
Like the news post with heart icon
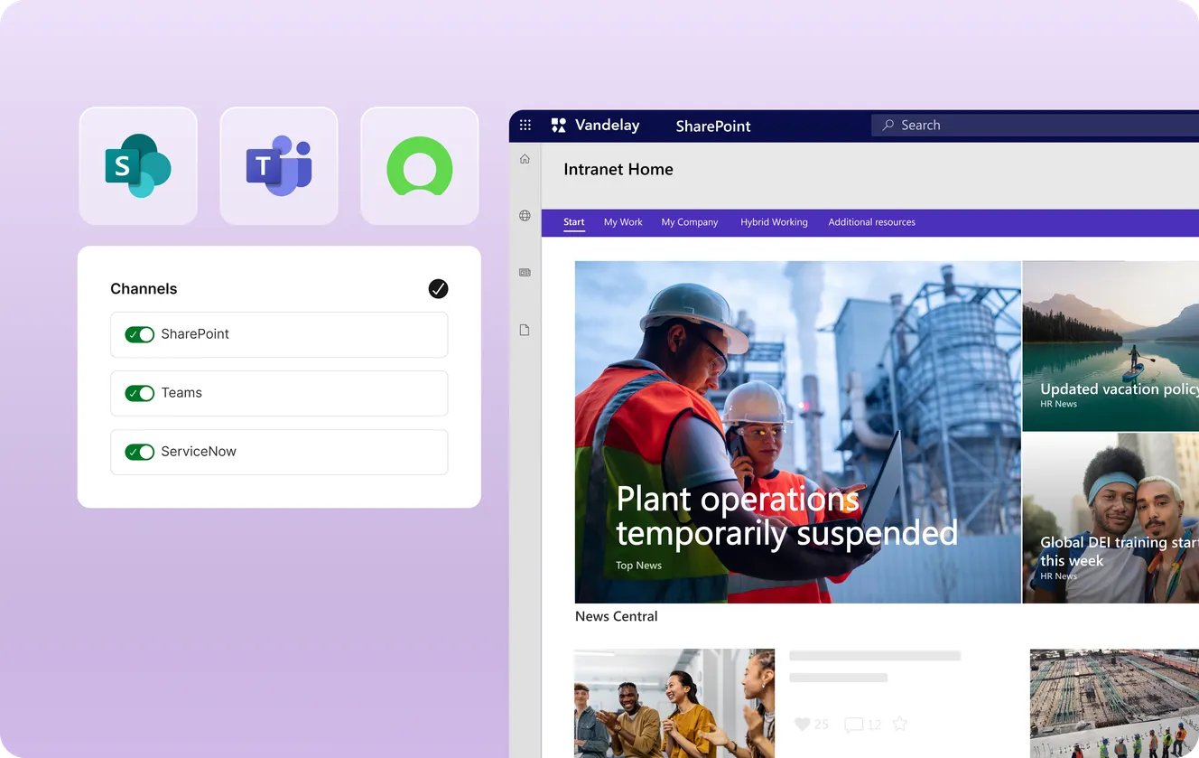[x=802, y=724]
